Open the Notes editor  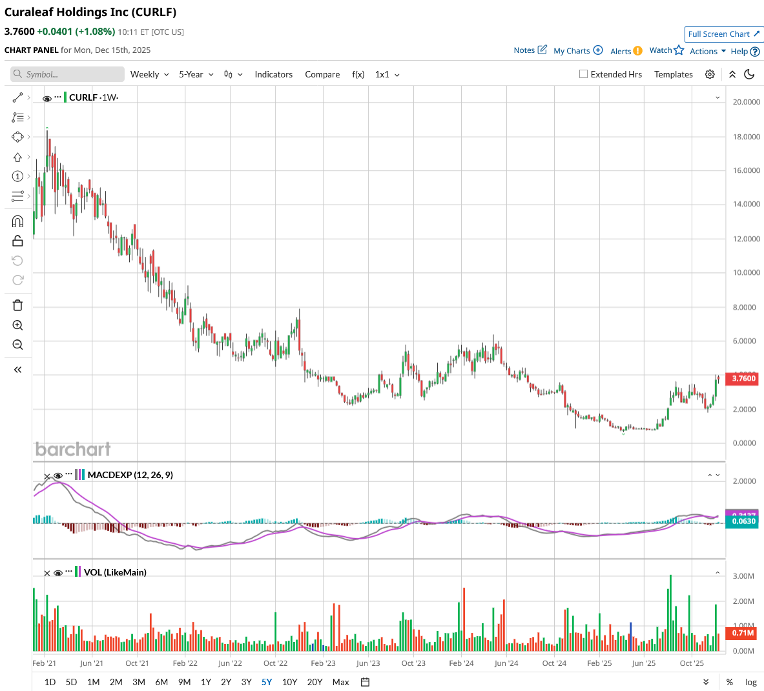[530, 50]
